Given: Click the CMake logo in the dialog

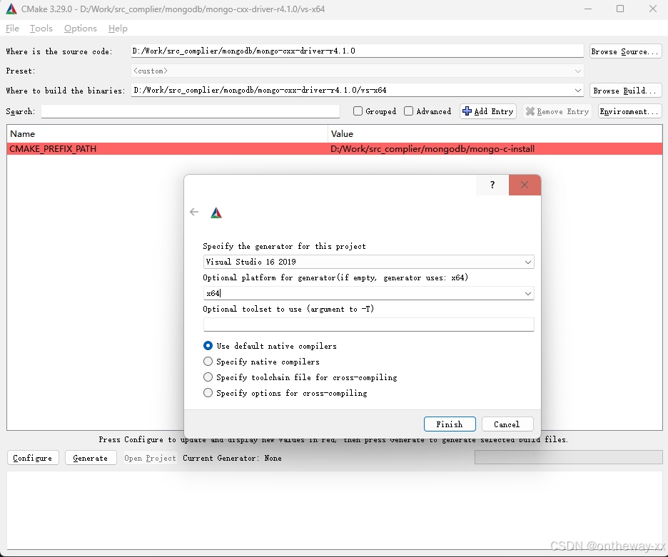Looking at the screenshot, I should [216, 213].
